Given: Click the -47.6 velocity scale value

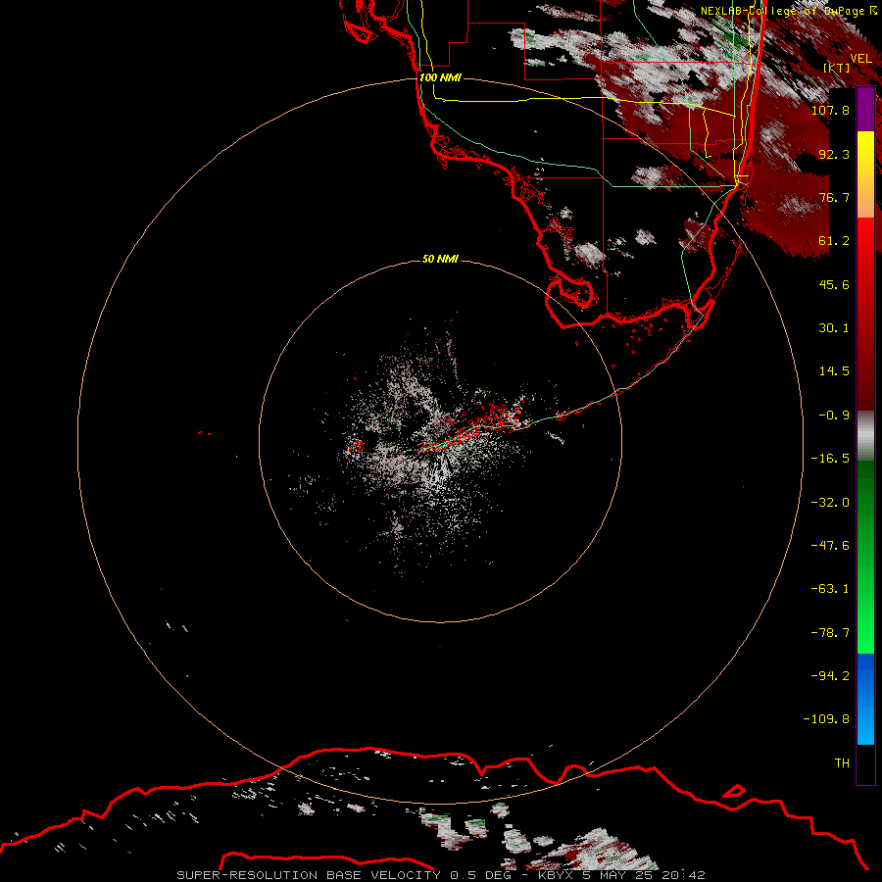Looking at the screenshot, I should tap(830, 546).
